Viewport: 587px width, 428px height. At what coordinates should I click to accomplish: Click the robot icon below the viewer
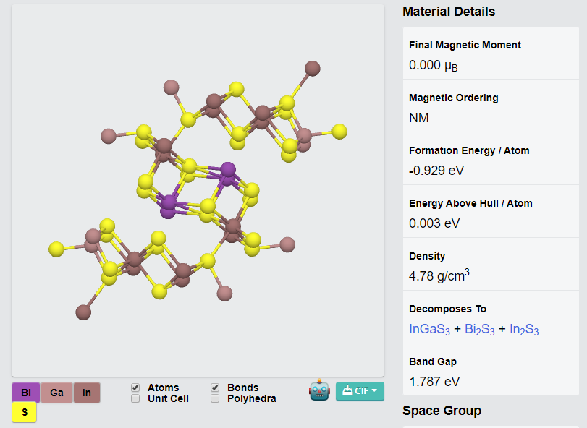click(x=319, y=390)
